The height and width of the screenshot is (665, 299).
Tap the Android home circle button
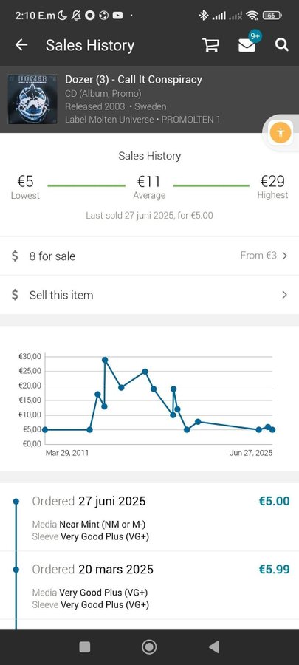coord(149,647)
